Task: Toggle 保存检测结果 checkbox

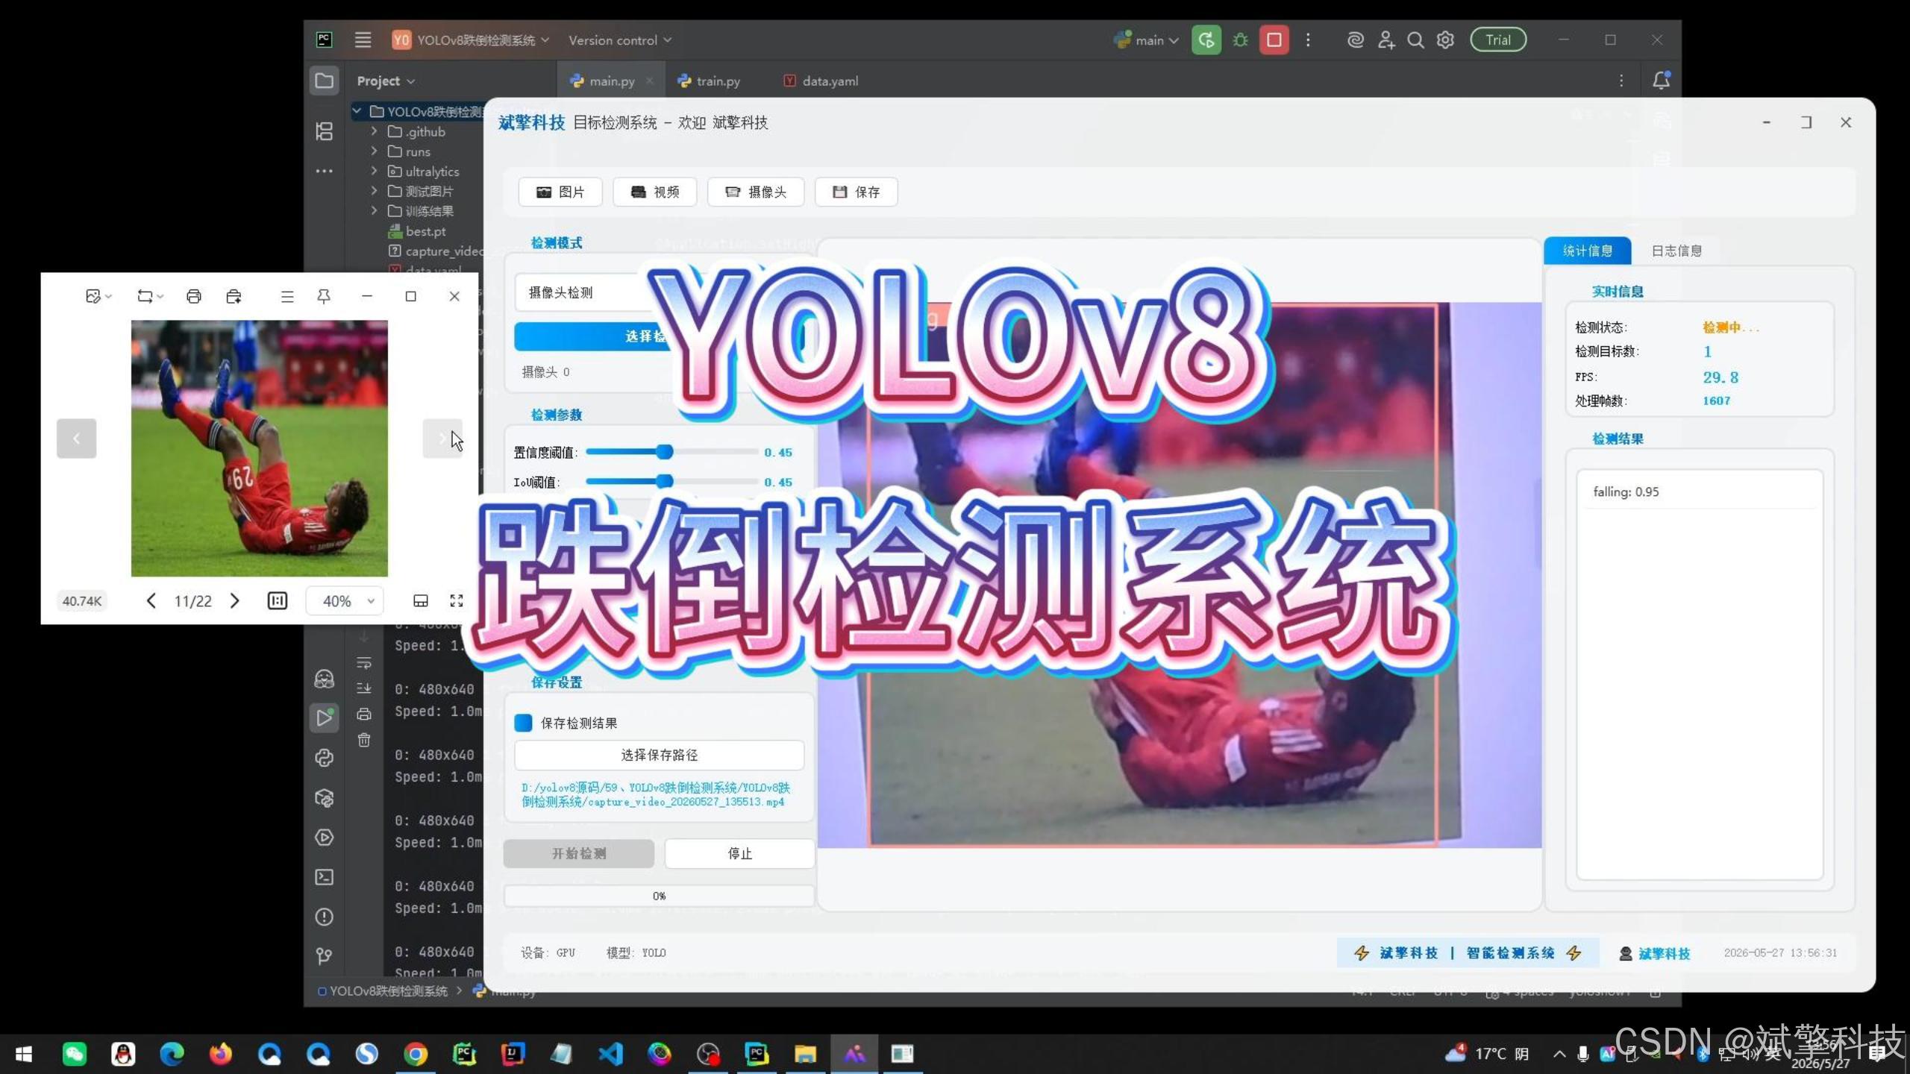Action: (x=524, y=723)
